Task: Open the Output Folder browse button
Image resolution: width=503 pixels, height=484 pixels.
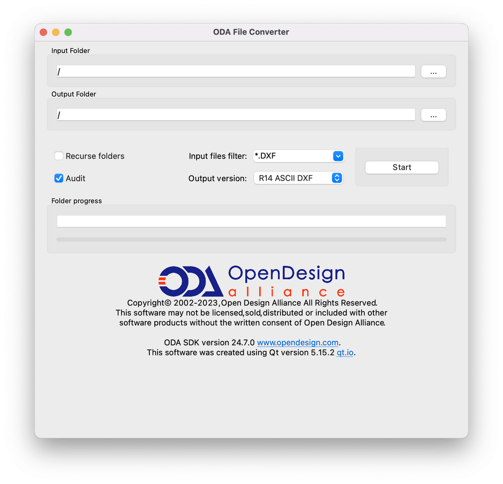Action: coord(433,115)
